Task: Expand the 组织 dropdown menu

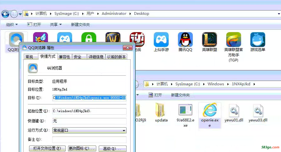Action: click(12, 24)
